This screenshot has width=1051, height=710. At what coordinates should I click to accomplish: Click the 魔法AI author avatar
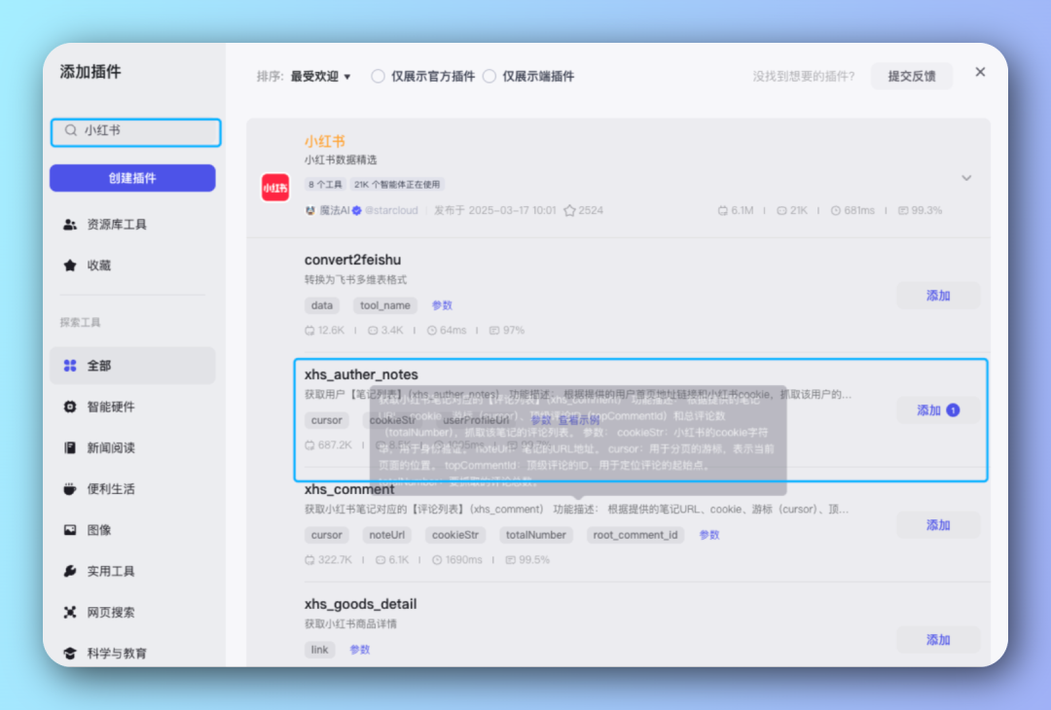pos(310,210)
